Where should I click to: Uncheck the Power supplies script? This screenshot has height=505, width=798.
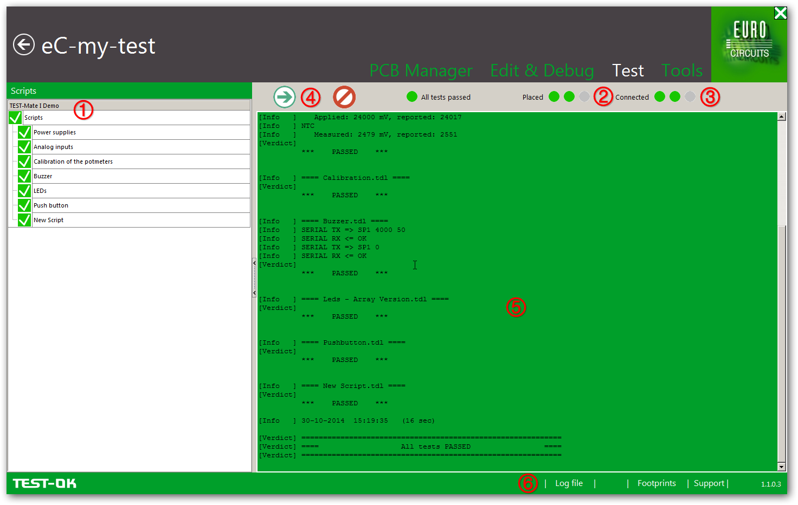(24, 132)
